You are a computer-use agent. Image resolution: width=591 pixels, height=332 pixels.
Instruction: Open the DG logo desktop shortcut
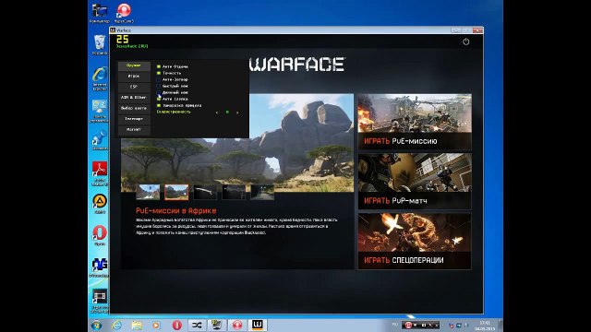[100, 267]
